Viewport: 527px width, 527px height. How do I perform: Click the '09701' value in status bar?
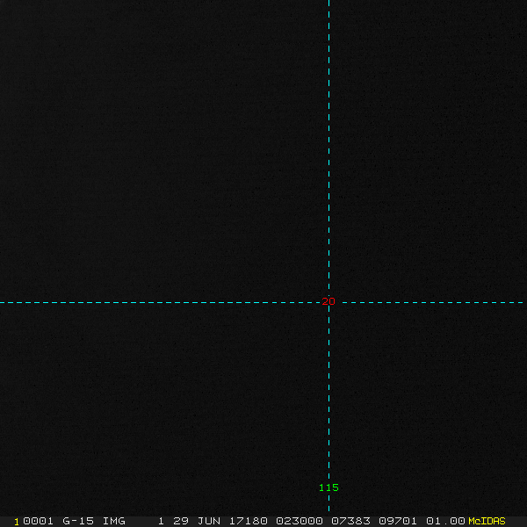coord(398,521)
